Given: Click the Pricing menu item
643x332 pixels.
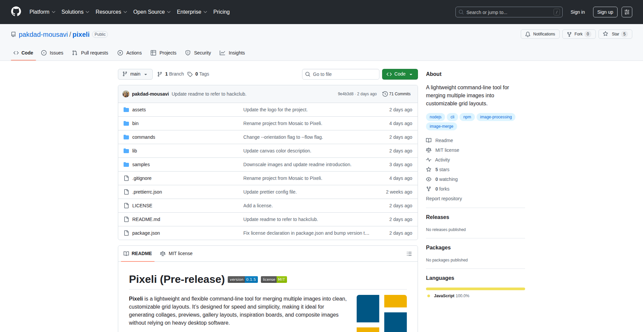Looking at the screenshot, I should (221, 12).
